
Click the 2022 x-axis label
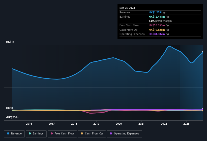click(164, 124)
